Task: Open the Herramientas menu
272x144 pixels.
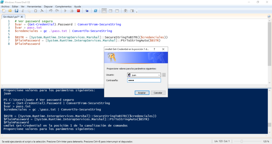Action: (34, 6)
